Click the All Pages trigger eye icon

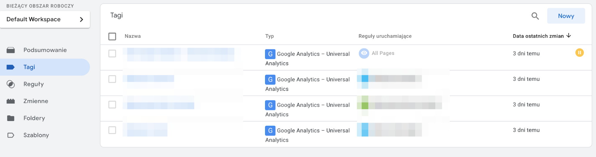(364, 53)
